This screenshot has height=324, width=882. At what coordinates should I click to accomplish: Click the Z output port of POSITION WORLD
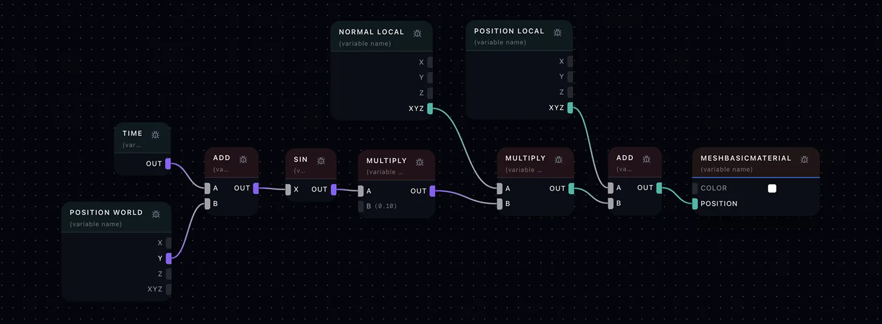pos(168,274)
